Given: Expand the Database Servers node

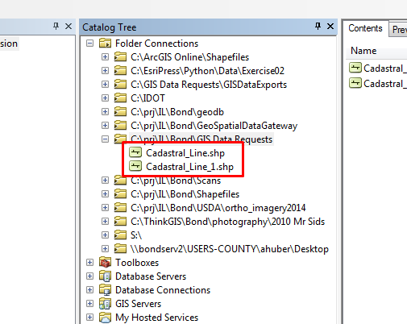Looking at the screenshot, I should click(90, 276).
